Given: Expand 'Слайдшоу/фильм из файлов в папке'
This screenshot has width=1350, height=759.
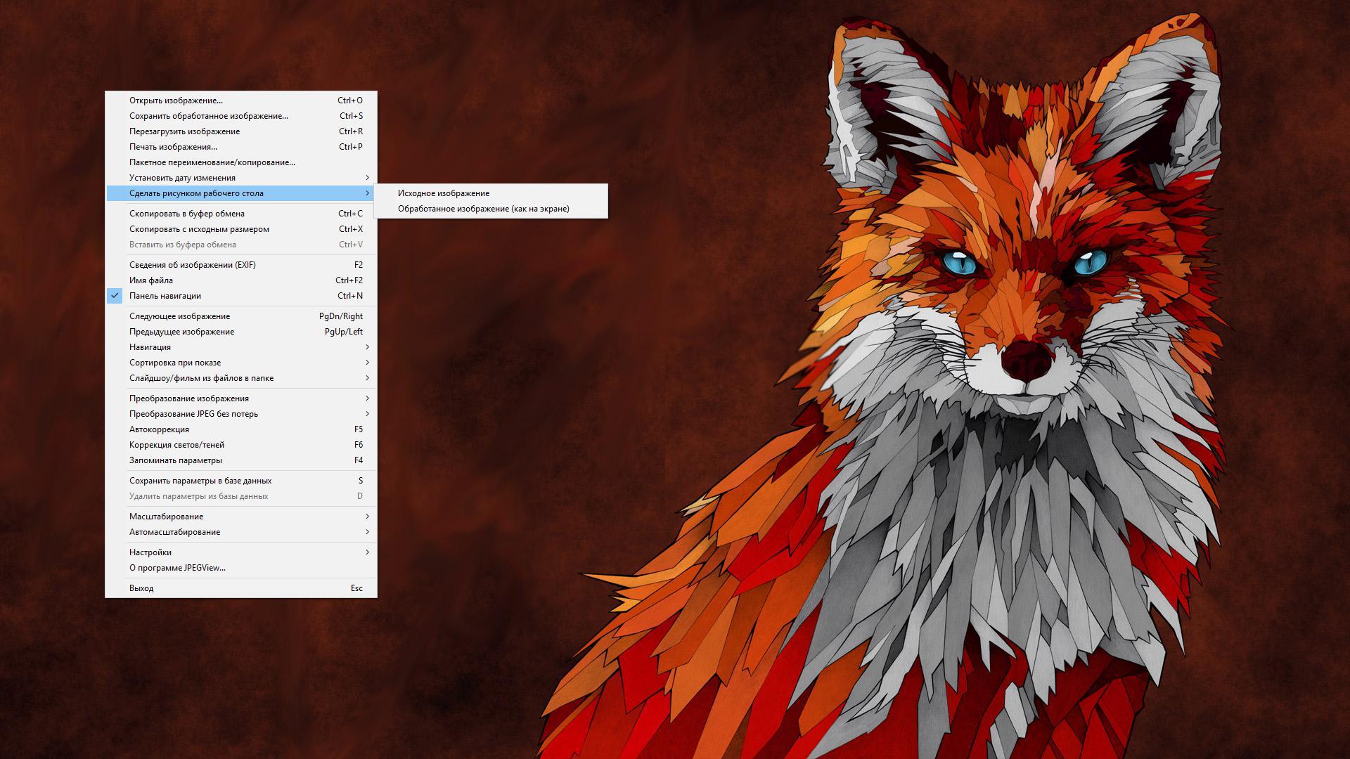Looking at the screenshot, I should point(241,378).
